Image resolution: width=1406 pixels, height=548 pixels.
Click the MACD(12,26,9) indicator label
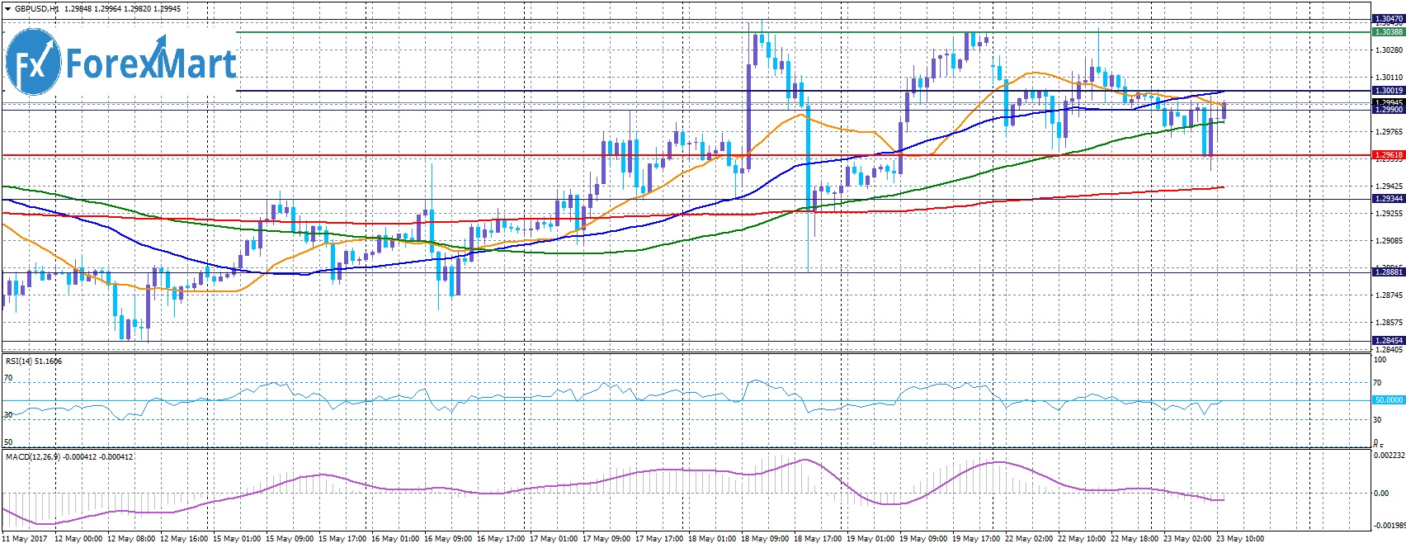[68, 457]
